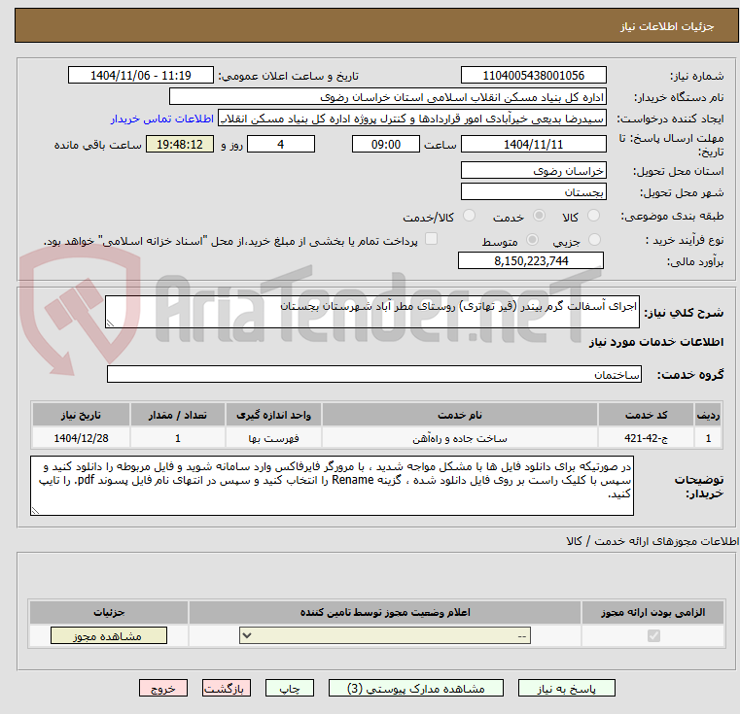Screen dimensions: 740x714
Task: Click the announcement date field 1404/11/06 - 11:19
Action: point(141,75)
